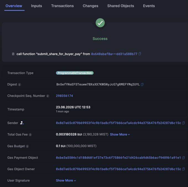Open checkpoint 290356174

pyautogui.click(x=64, y=96)
